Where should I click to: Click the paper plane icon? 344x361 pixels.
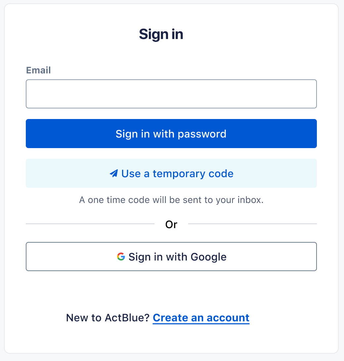(114, 174)
